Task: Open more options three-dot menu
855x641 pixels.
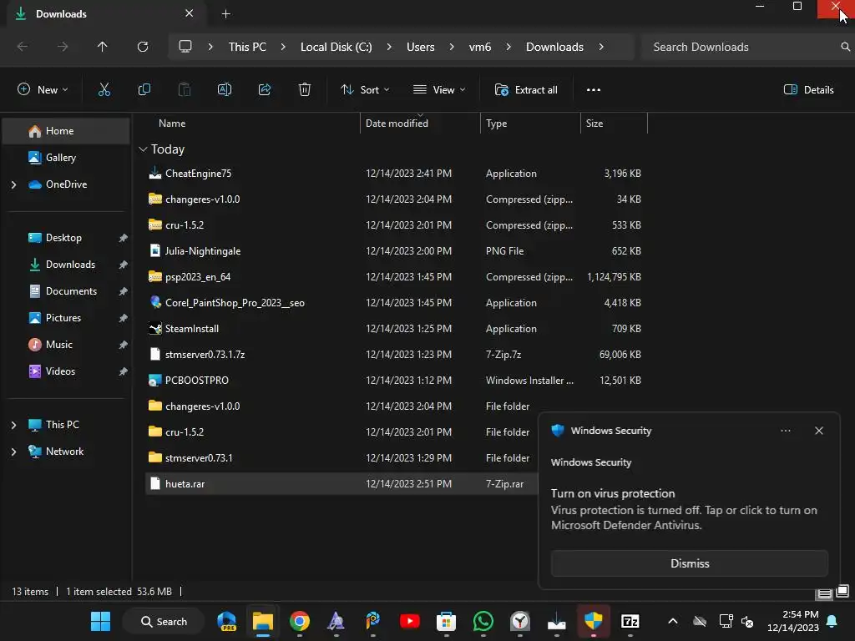Action: (594, 90)
